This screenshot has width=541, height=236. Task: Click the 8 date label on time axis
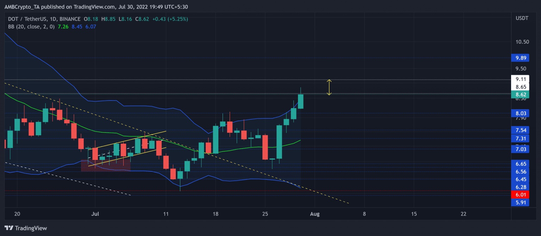click(364, 214)
